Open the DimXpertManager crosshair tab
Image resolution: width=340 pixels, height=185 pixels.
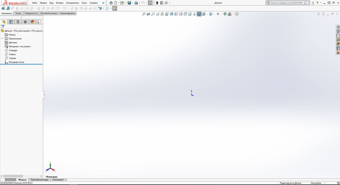pyautogui.click(x=25, y=22)
